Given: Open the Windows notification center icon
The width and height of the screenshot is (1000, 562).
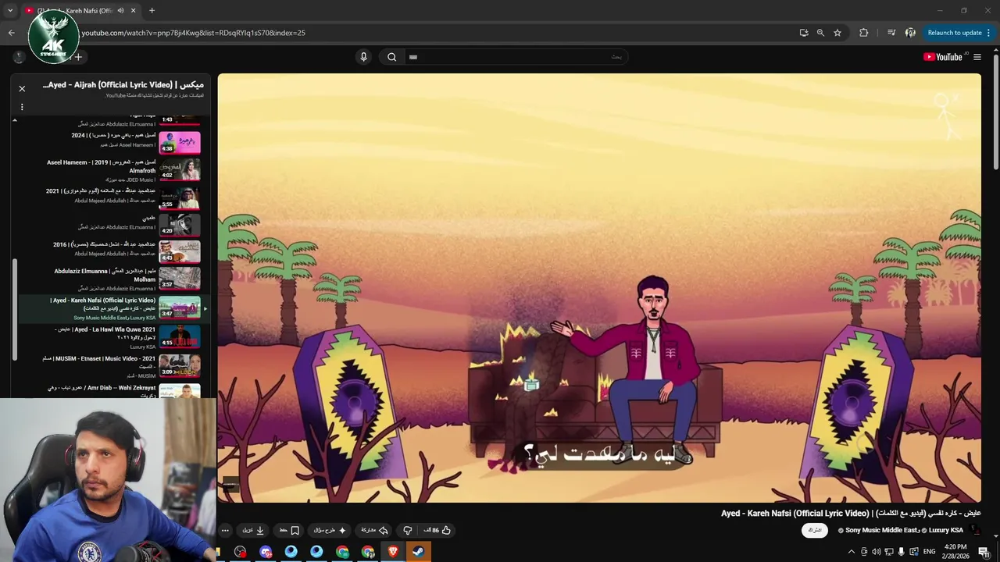Looking at the screenshot, I should pyautogui.click(x=984, y=552).
